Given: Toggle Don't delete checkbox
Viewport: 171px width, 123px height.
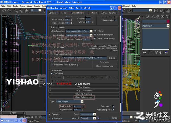Looking at the screenshot, I should tap(52, 73).
